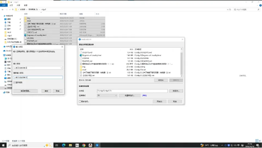Screen dimensions: 262x148
Task: Click Add button in archive dialog
Action: point(160,80)
